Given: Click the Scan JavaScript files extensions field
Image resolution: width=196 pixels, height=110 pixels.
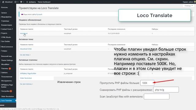Looking at the screenshot, I should tap(156, 97).
